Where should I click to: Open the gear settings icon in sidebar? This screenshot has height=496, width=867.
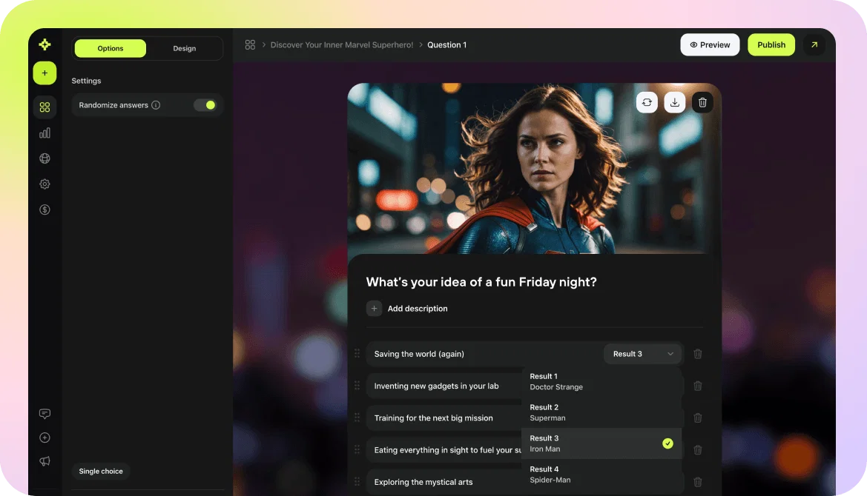44,184
